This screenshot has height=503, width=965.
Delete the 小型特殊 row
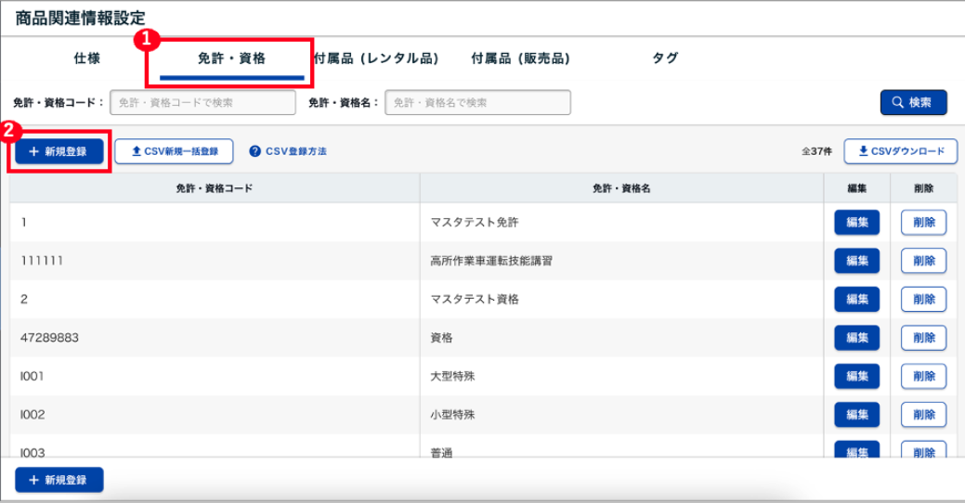tap(923, 414)
